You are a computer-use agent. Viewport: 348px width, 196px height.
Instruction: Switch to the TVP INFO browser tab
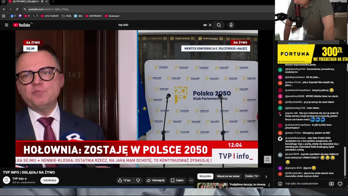tap(26, 1)
